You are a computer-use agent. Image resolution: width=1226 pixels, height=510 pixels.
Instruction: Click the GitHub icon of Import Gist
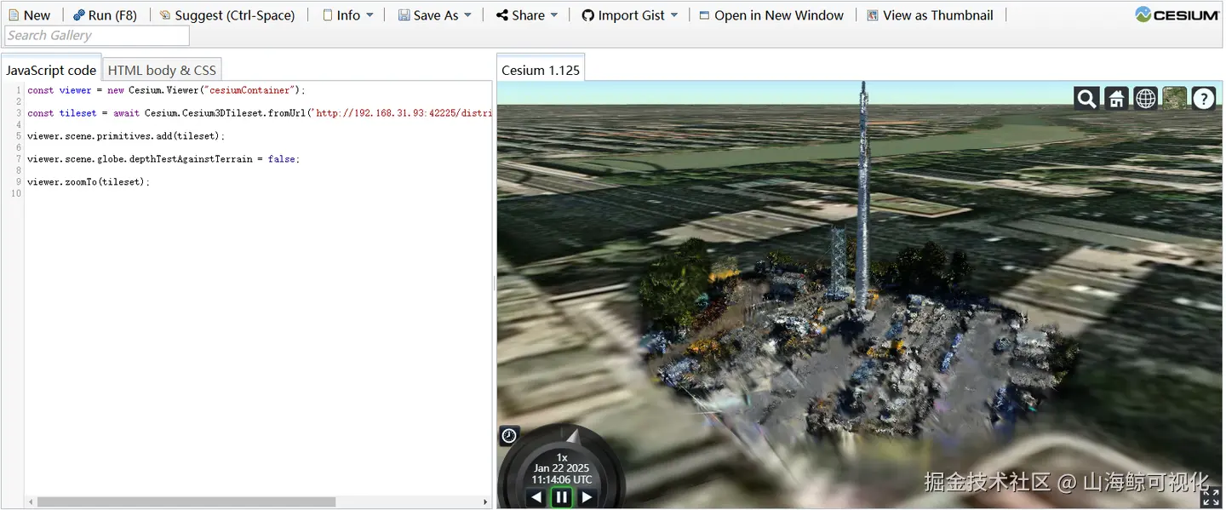click(x=587, y=15)
